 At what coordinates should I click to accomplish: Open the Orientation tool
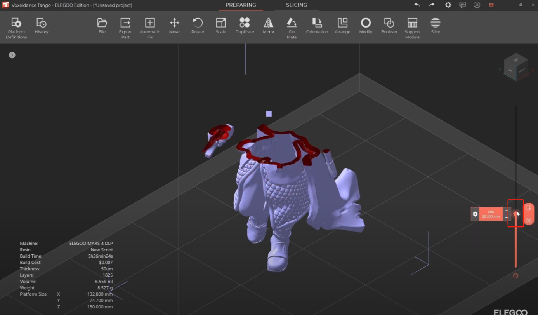click(x=317, y=26)
